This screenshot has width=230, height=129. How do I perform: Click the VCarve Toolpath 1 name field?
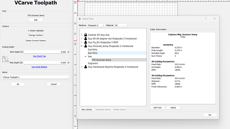click(x=36, y=77)
